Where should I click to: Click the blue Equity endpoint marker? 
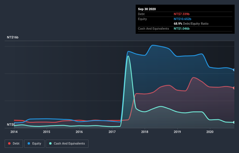pos(234,70)
